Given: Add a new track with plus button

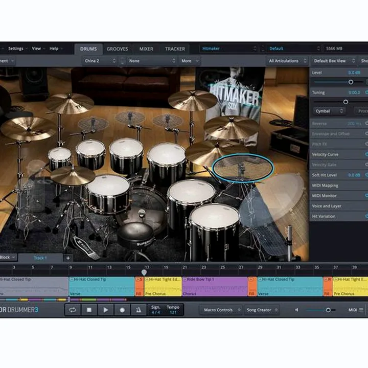Looking at the screenshot, I should click(x=68, y=258).
